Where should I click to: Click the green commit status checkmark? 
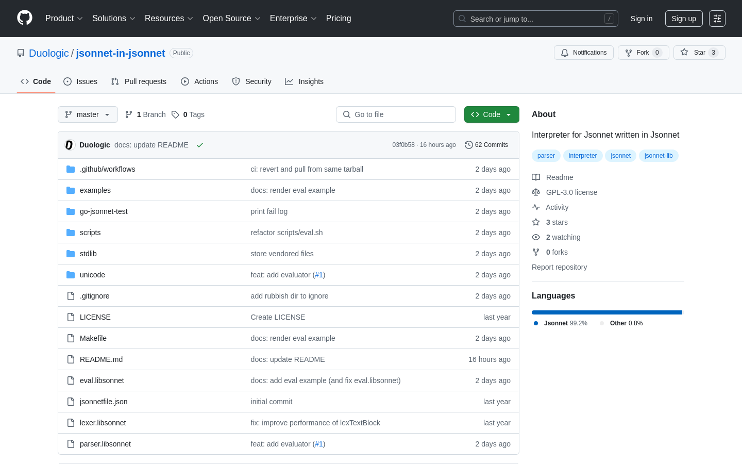coord(200,145)
